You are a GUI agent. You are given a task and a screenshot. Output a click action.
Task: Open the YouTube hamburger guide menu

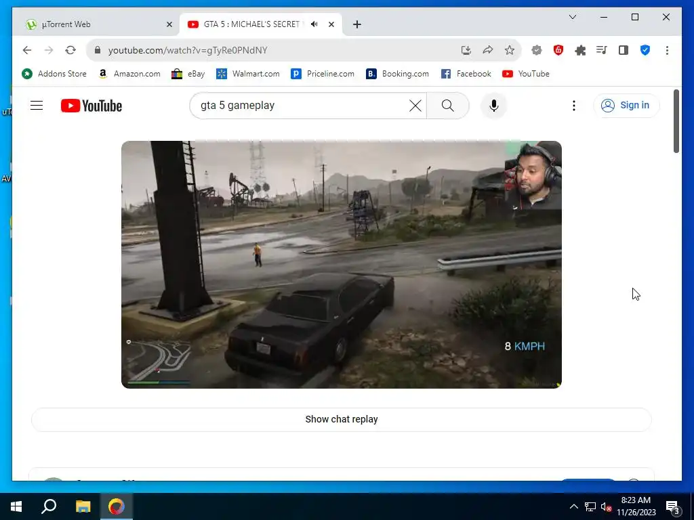(x=37, y=105)
